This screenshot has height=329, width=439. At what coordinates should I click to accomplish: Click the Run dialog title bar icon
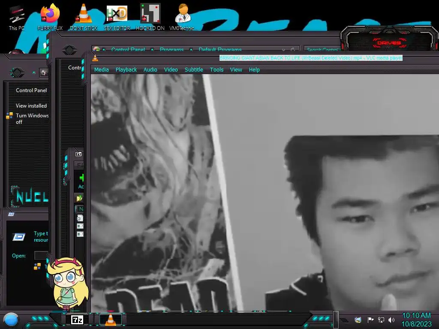click(11, 214)
